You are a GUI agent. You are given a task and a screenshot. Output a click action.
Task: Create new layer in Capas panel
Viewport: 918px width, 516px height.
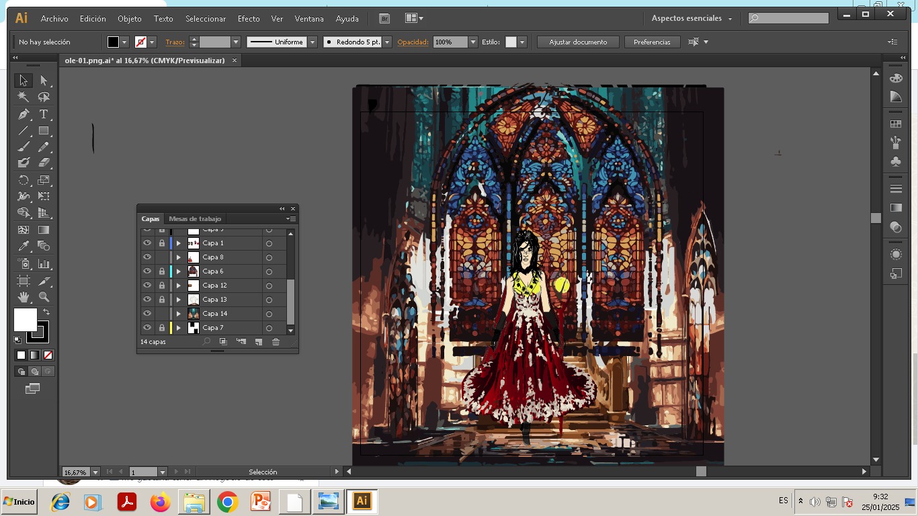pyautogui.click(x=258, y=342)
